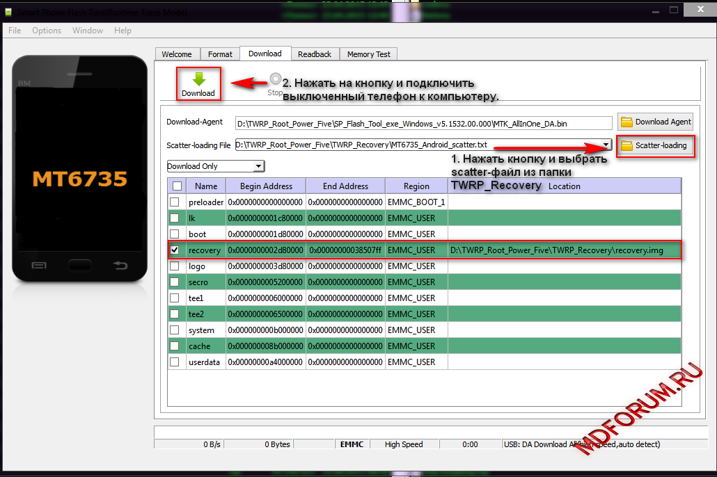Check the userdata partition checkbox
Image resolution: width=717 pixels, height=477 pixels.
pos(175,362)
